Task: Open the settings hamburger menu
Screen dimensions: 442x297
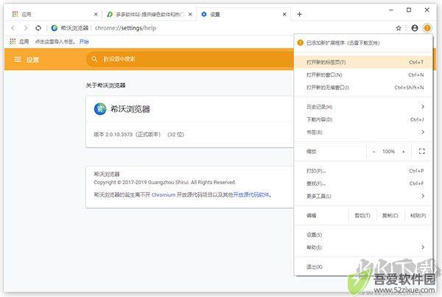Action: pyautogui.click(x=18, y=59)
